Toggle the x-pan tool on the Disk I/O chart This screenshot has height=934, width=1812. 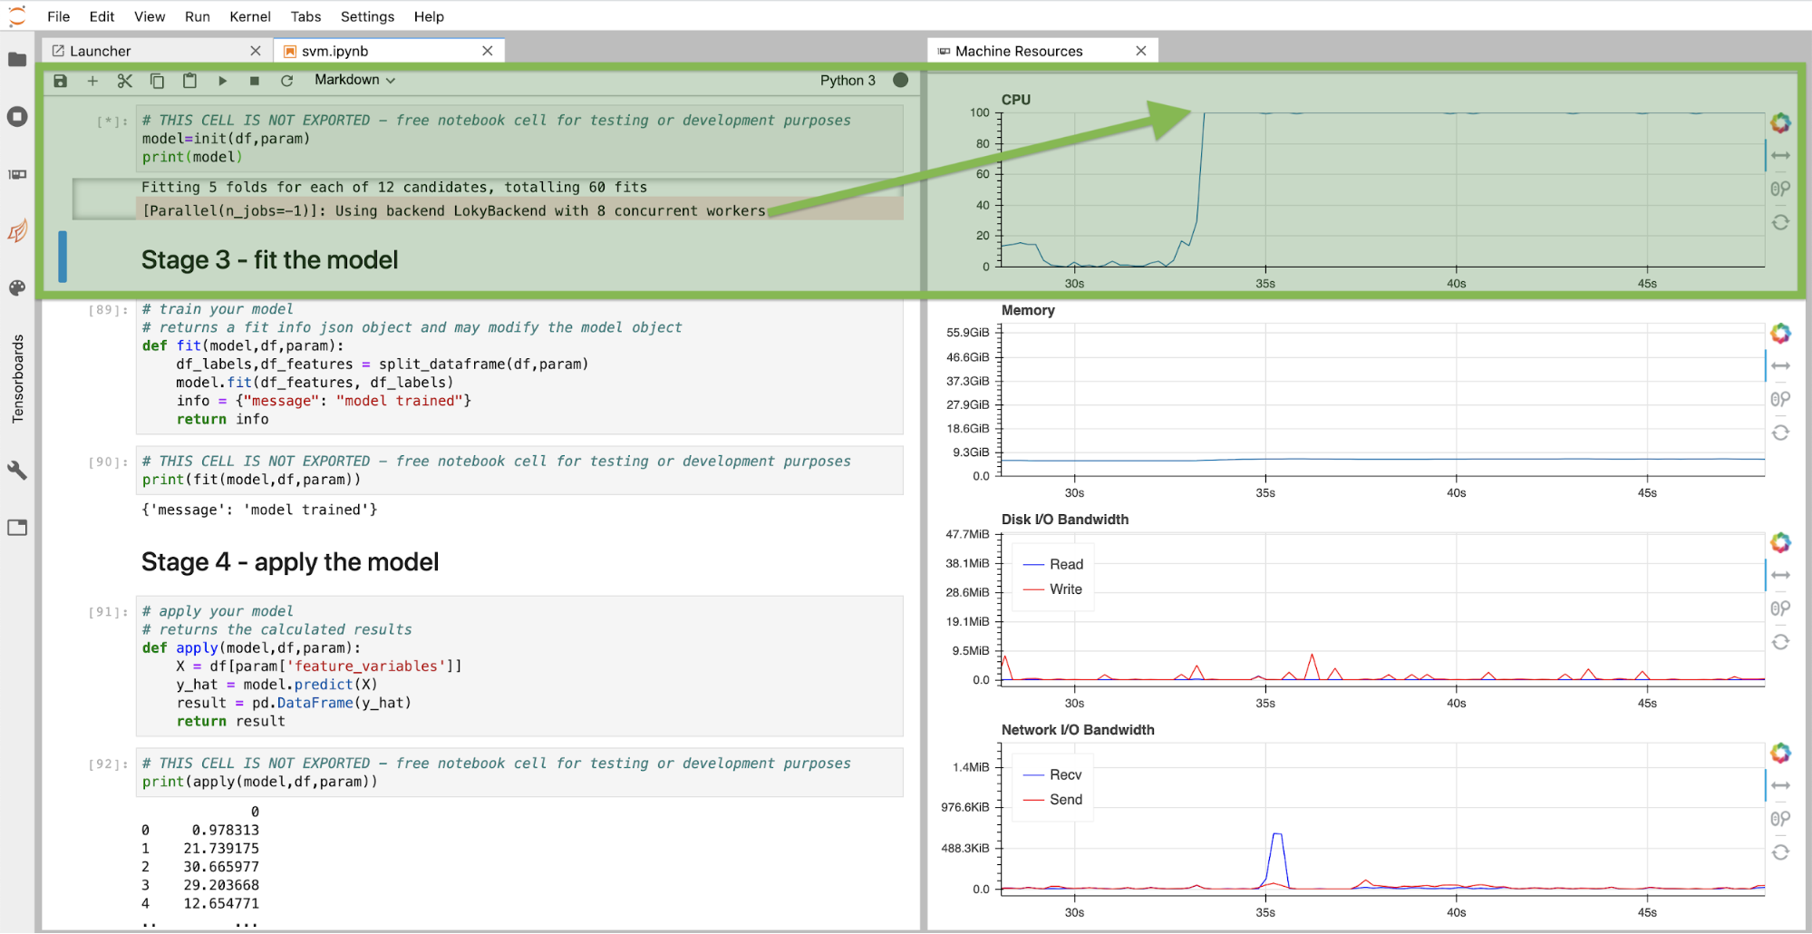(x=1780, y=576)
